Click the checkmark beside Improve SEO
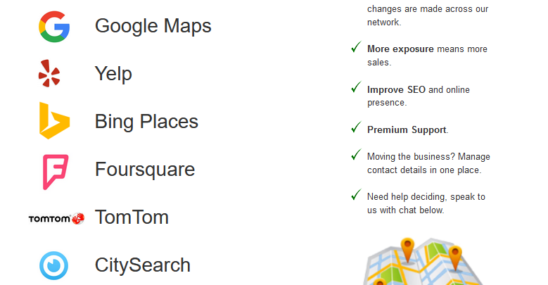Viewport: 548px width, 285px height. click(x=355, y=89)
